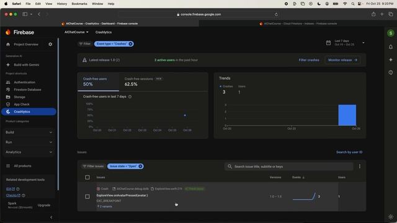Image resolution: width=397 pixels, height=223 pixels.
Task: Click the App Check shield icon
Action: (8, 104)
